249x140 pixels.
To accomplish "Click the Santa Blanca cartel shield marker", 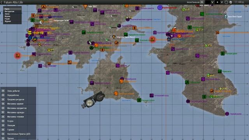I will pos(114,37).
